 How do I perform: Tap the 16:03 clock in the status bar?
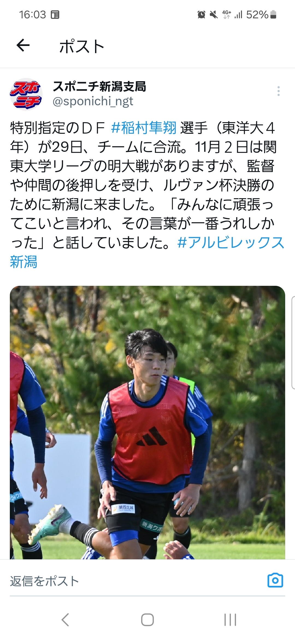(x=33, y=15)
